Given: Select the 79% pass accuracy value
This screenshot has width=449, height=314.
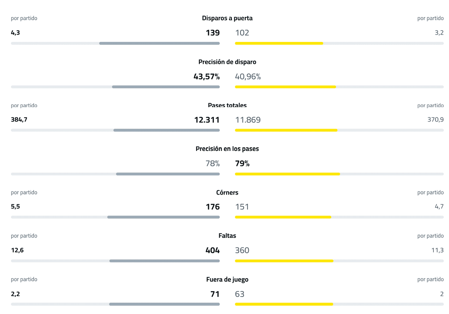Looking at the screenshot, I should pyautogui.click(x=242, y=164).
